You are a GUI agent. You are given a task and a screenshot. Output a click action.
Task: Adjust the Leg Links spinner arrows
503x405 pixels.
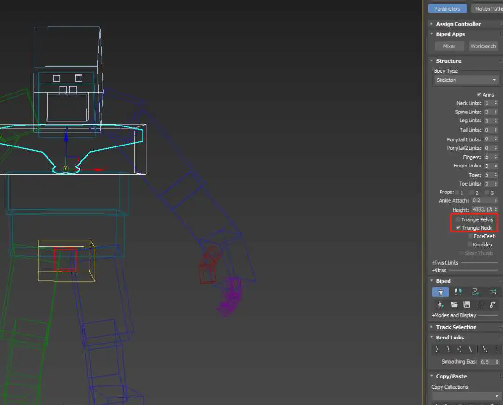pos(496,120)
